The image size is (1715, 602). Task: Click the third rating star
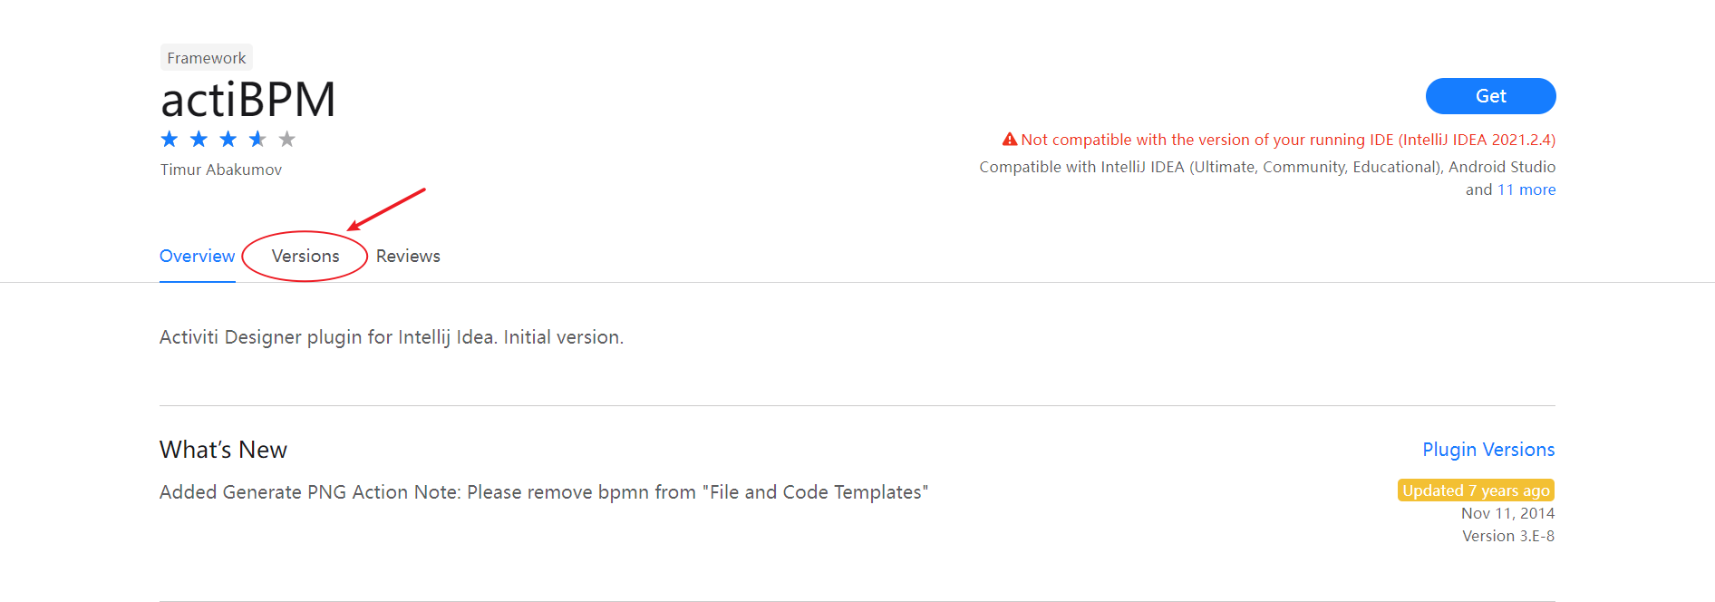[228, 139]
